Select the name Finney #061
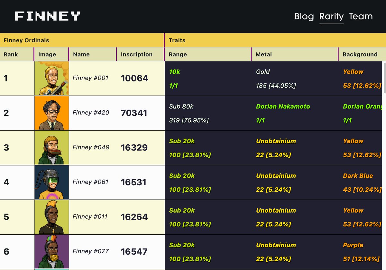 point(91,182)
